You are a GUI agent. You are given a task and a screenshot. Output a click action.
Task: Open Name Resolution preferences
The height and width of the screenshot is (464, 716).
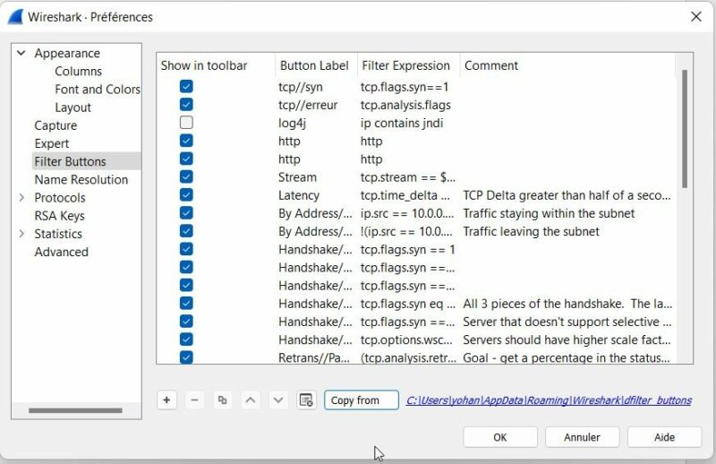81,180
